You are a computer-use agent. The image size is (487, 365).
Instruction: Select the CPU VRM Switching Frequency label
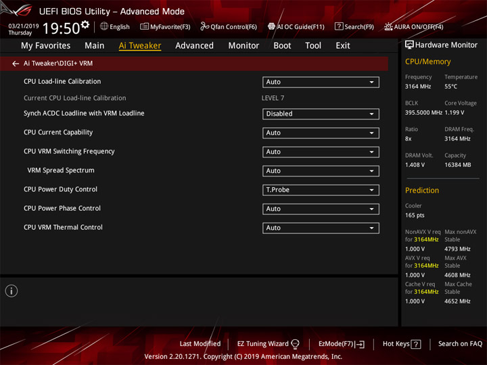point(69,151)
